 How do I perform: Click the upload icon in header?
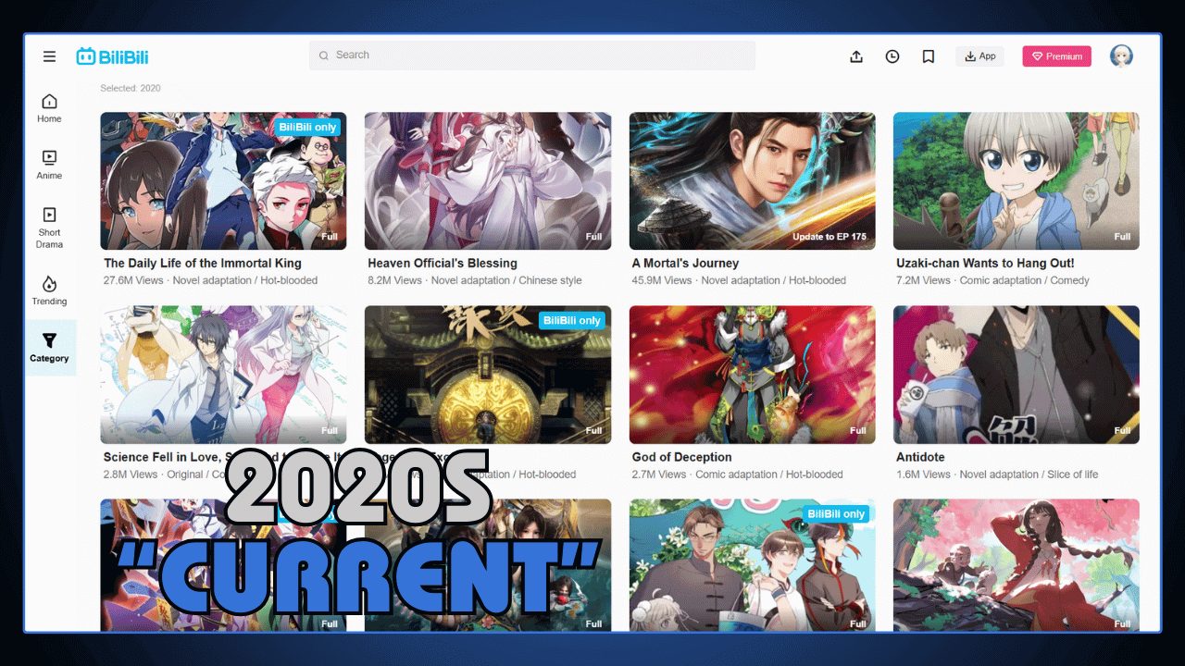pos(856,56)
